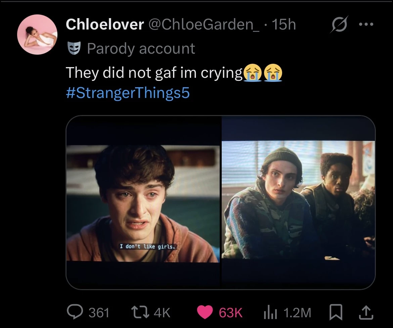Open the three-dot more options menu
Viewport: 393px width, 328px height.
point(366,24)
